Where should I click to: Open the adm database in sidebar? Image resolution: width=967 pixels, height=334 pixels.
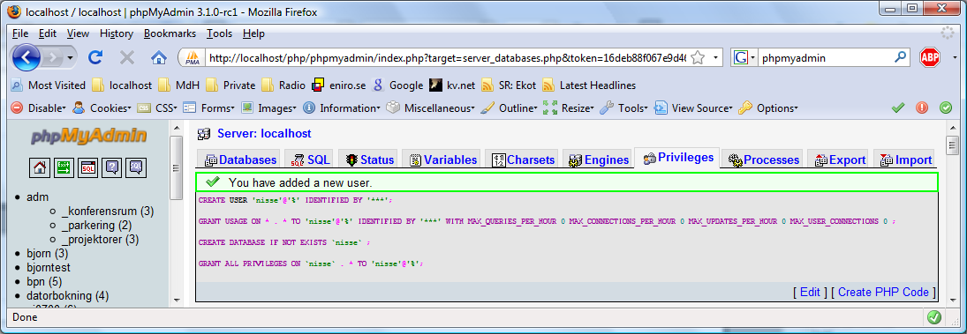click(x=38, y=197)
